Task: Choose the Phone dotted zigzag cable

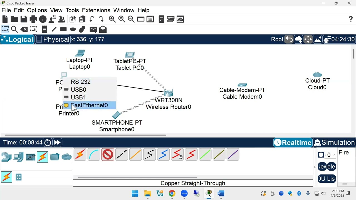Action: click(150, 155)
